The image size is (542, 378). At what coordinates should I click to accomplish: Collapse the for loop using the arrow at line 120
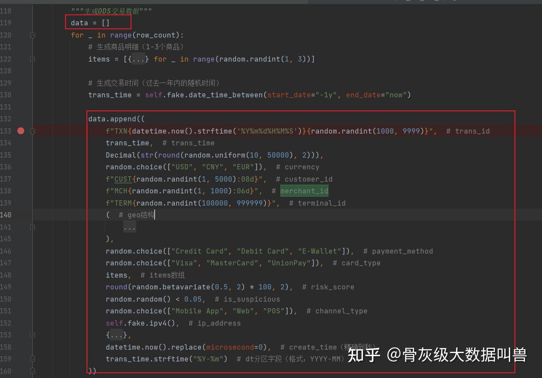pyautogui.click(x=32, y=35)
